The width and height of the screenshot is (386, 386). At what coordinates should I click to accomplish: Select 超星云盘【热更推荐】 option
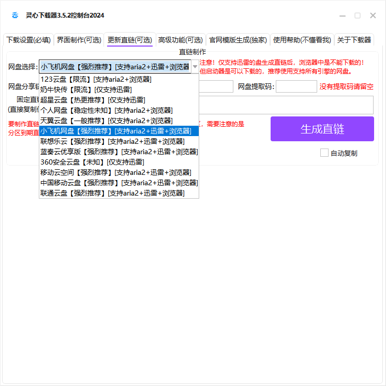click(119, 100)
